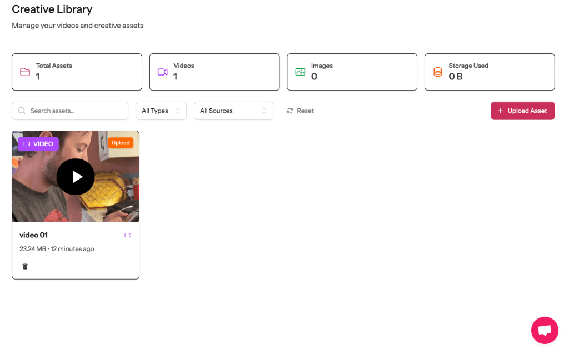Click the video type icon beside video 01 title
The height and width of the screenshot is (349, 569).
point(128,235)
